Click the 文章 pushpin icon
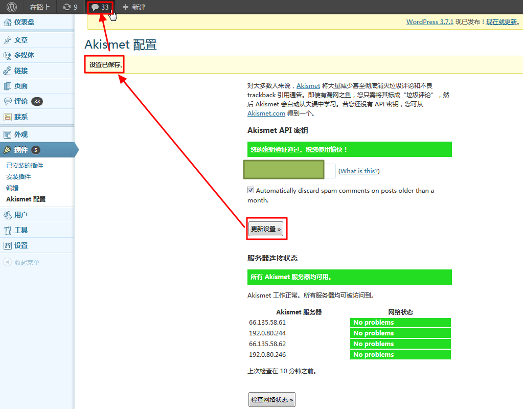 (x=7, y=40)
